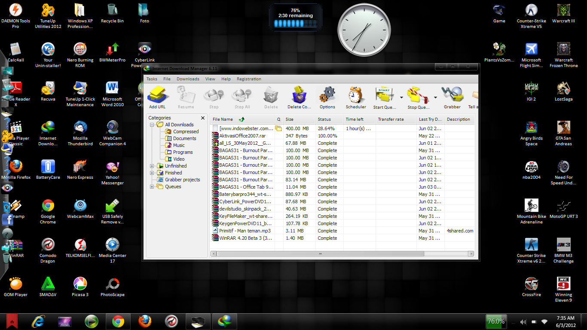This screenshot has width=587, height=330.
Task: Select the Documents category
Action: tap(184, 138)
